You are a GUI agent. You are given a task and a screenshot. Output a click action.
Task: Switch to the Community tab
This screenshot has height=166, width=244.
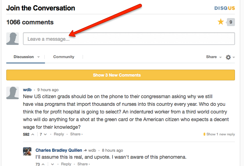(64, 57)
